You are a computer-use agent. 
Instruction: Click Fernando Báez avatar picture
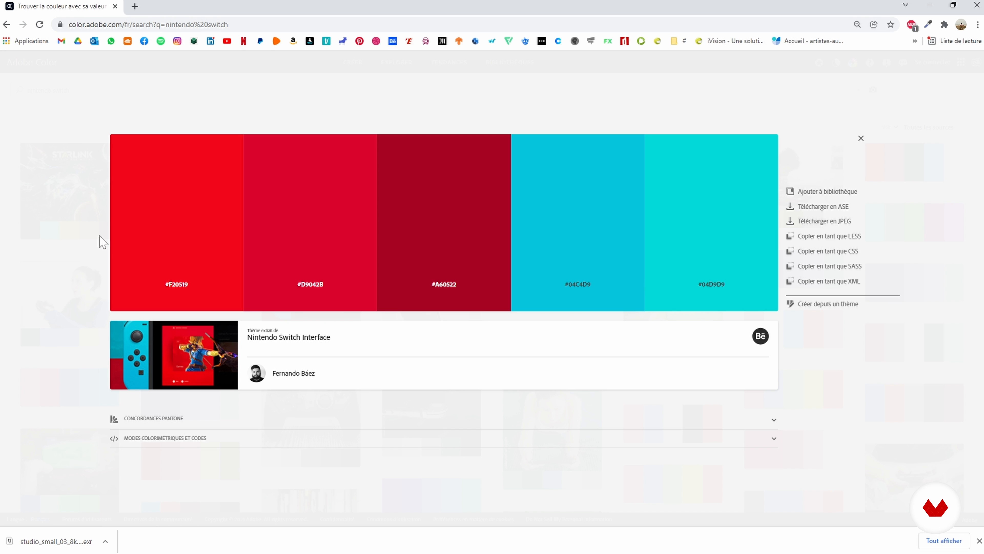pos(256,373)
